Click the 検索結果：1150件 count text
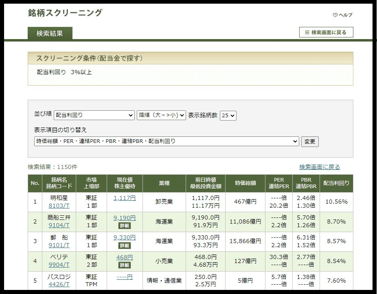 pos(53,167)
